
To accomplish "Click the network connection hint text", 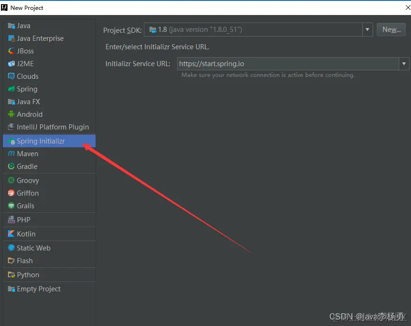I will [268, 75].
